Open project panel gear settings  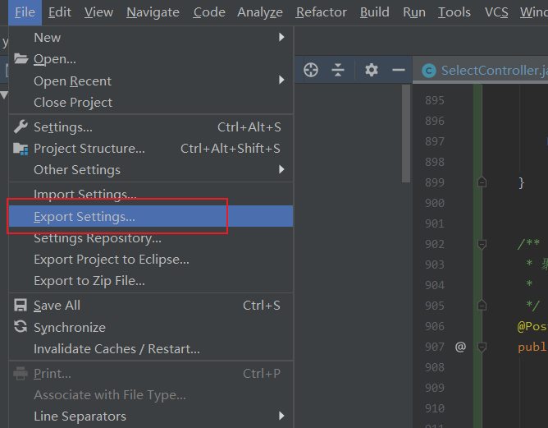coord(371,71)
